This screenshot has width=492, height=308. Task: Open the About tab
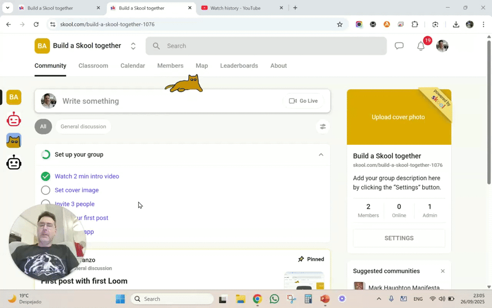pyautogui.click(x=279, y=65)
